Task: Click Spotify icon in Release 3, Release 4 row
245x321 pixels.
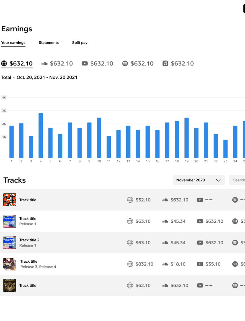Action: 235,264
